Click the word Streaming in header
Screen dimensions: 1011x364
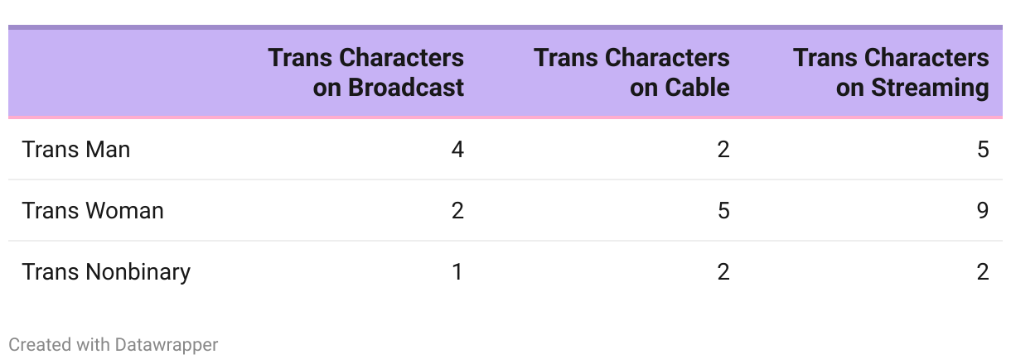click(931, 88)
